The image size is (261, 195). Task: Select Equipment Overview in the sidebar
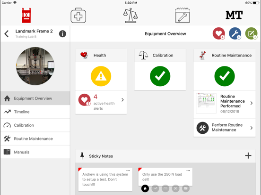click(35, 98)
